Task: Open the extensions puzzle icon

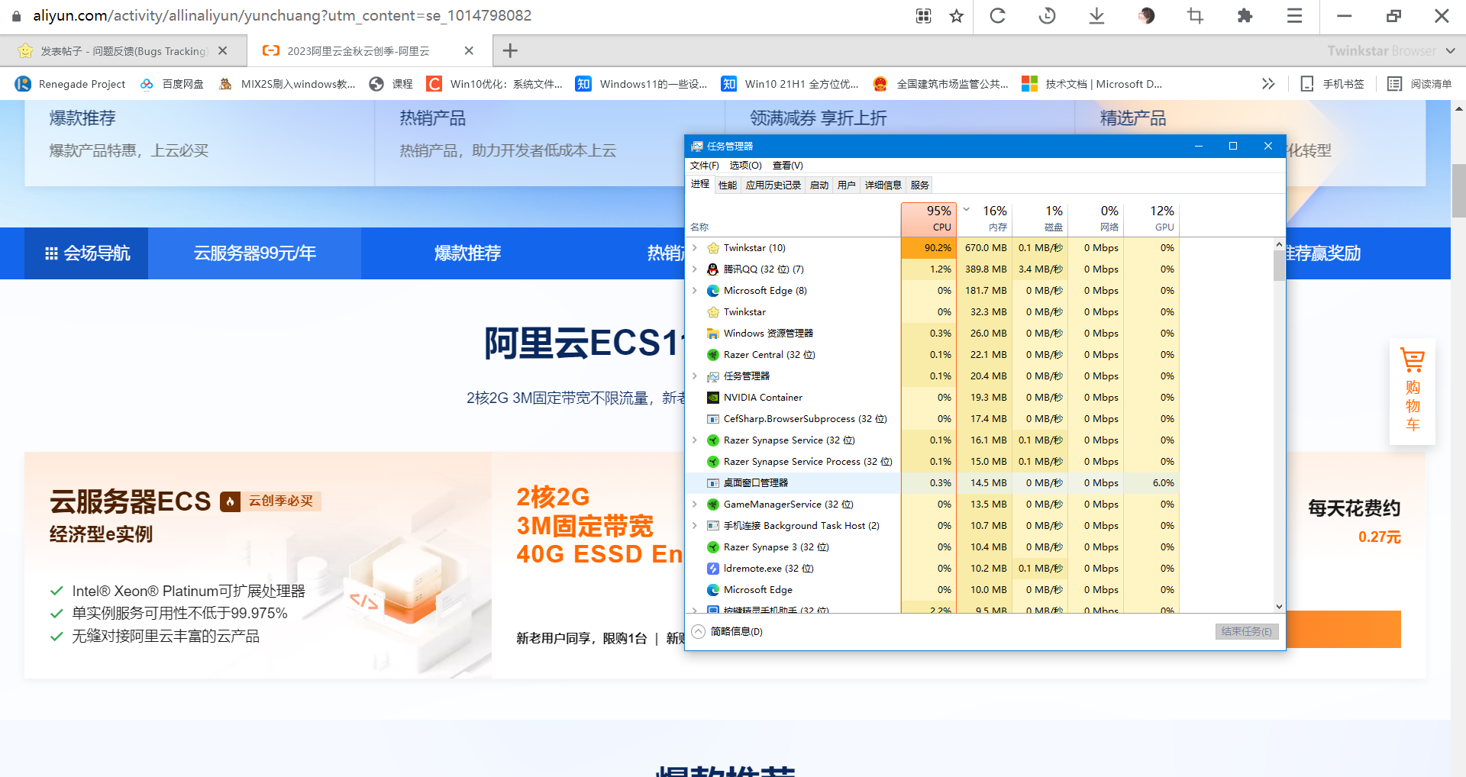Action: pos(1245,16)
